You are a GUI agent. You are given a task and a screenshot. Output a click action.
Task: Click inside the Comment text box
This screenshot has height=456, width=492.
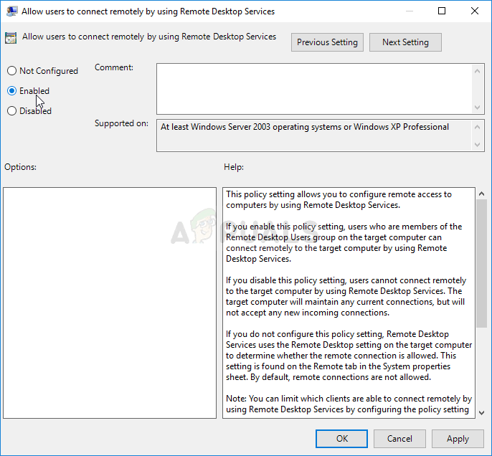click(x=314, y=89)
